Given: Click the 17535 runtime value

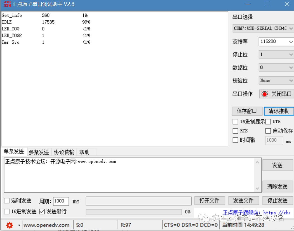Looking at the screenshot, I should [x=48, y=22].
